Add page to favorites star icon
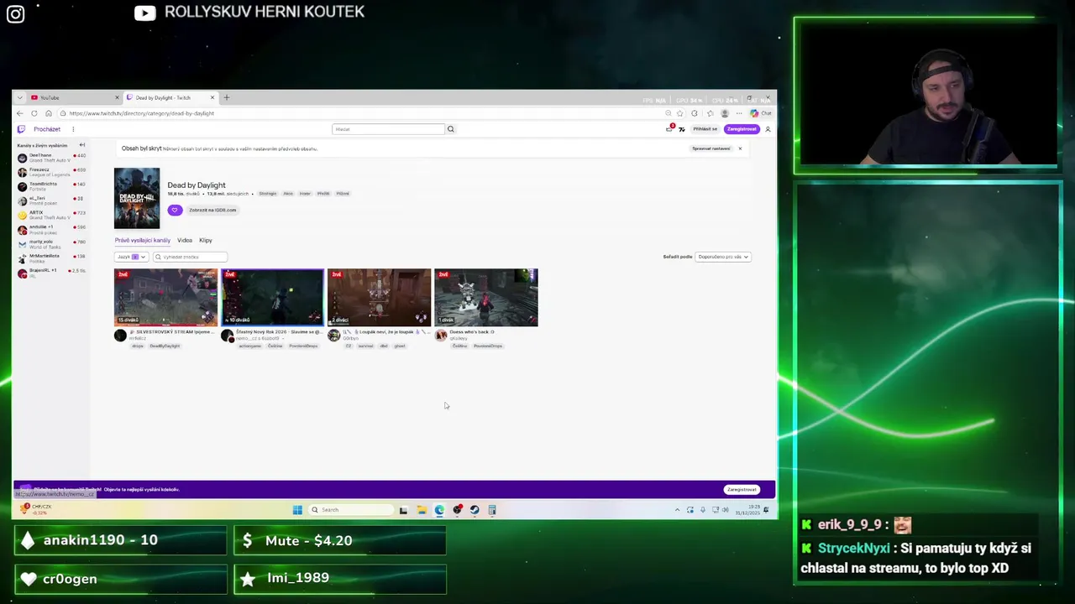Screen dimensions: 1075x604 (680, 113)
